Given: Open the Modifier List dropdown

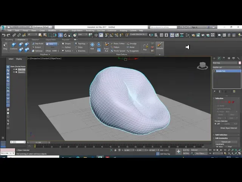Looking at the screenshot, I should point(226,67).
